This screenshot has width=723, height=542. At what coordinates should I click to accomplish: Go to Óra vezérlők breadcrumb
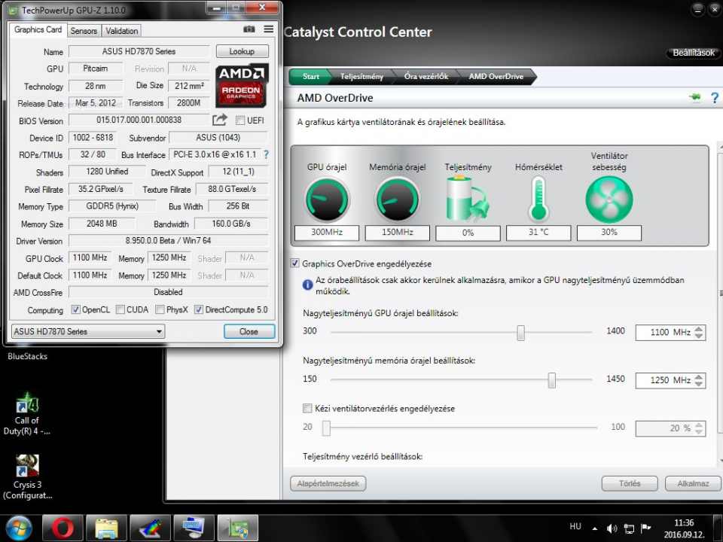coord(426,77)
